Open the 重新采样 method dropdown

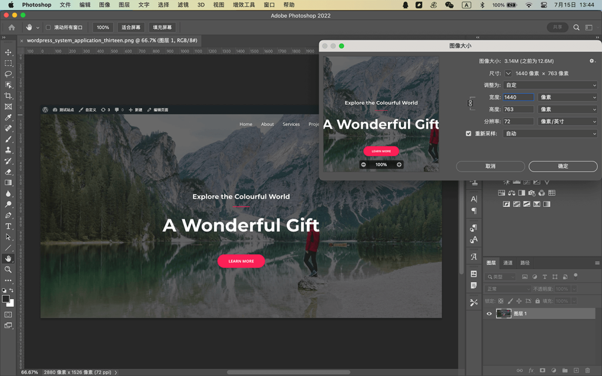tap(550, 133)
